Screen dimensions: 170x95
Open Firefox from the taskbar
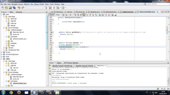coord(19,92)
